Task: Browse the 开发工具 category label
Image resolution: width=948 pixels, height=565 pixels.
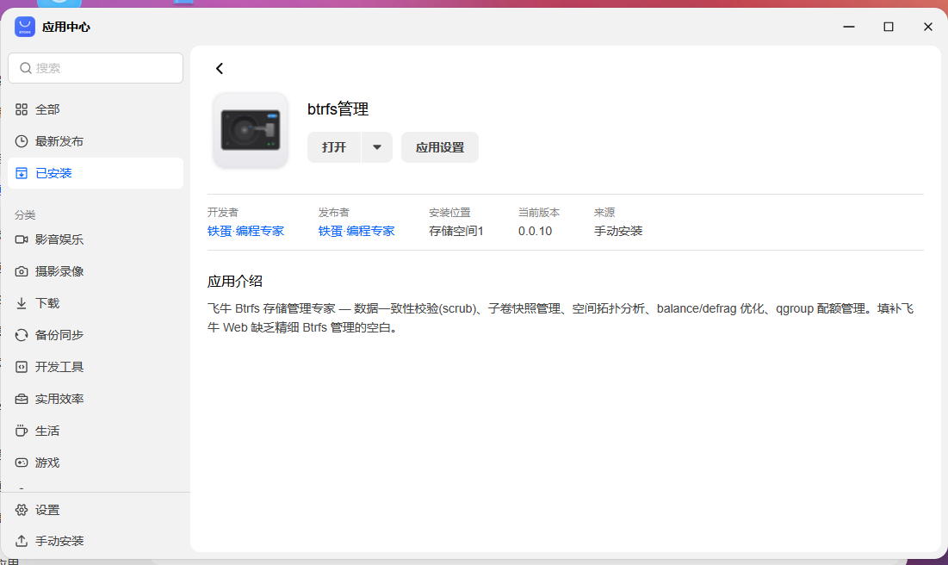Action: click(59, 367)
